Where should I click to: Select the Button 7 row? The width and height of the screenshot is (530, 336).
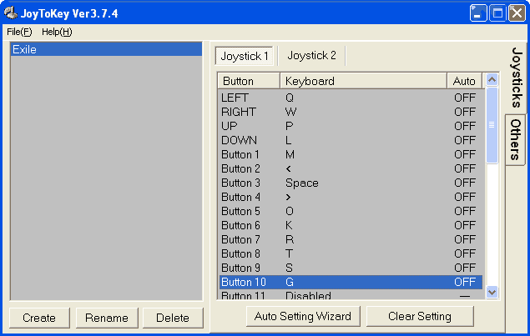tap(351, 239)
